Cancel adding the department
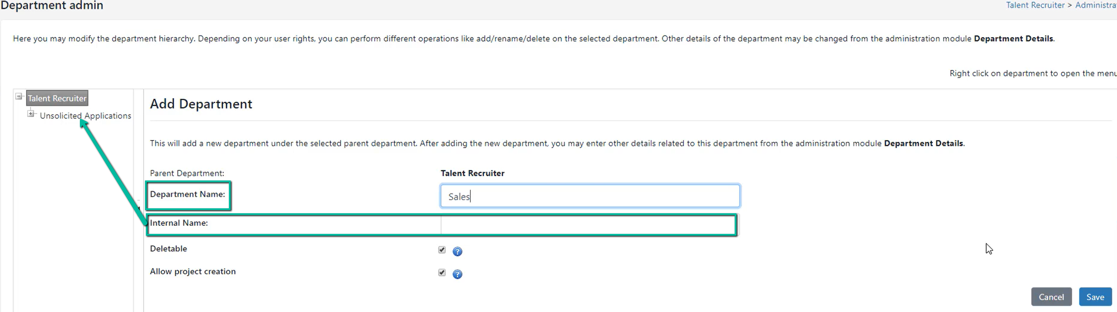The image size is (1117, 312). point(1051,297)
